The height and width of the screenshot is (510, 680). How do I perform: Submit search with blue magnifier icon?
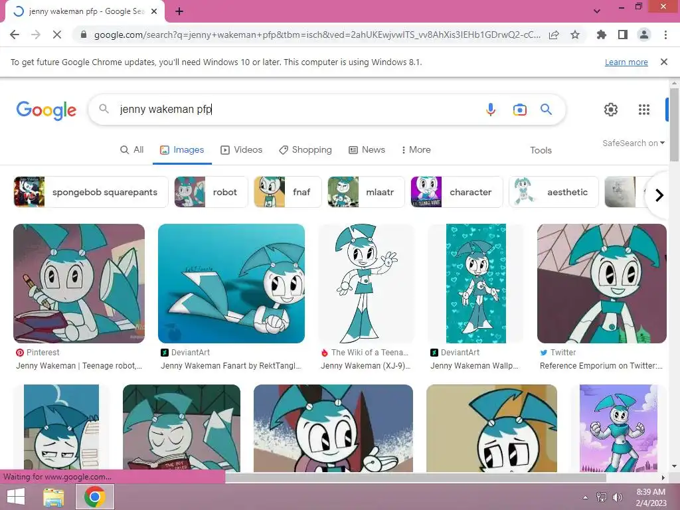tap(546, 110)
